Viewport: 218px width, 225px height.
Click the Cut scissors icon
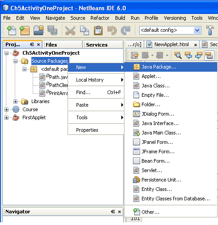click(70, 30)
